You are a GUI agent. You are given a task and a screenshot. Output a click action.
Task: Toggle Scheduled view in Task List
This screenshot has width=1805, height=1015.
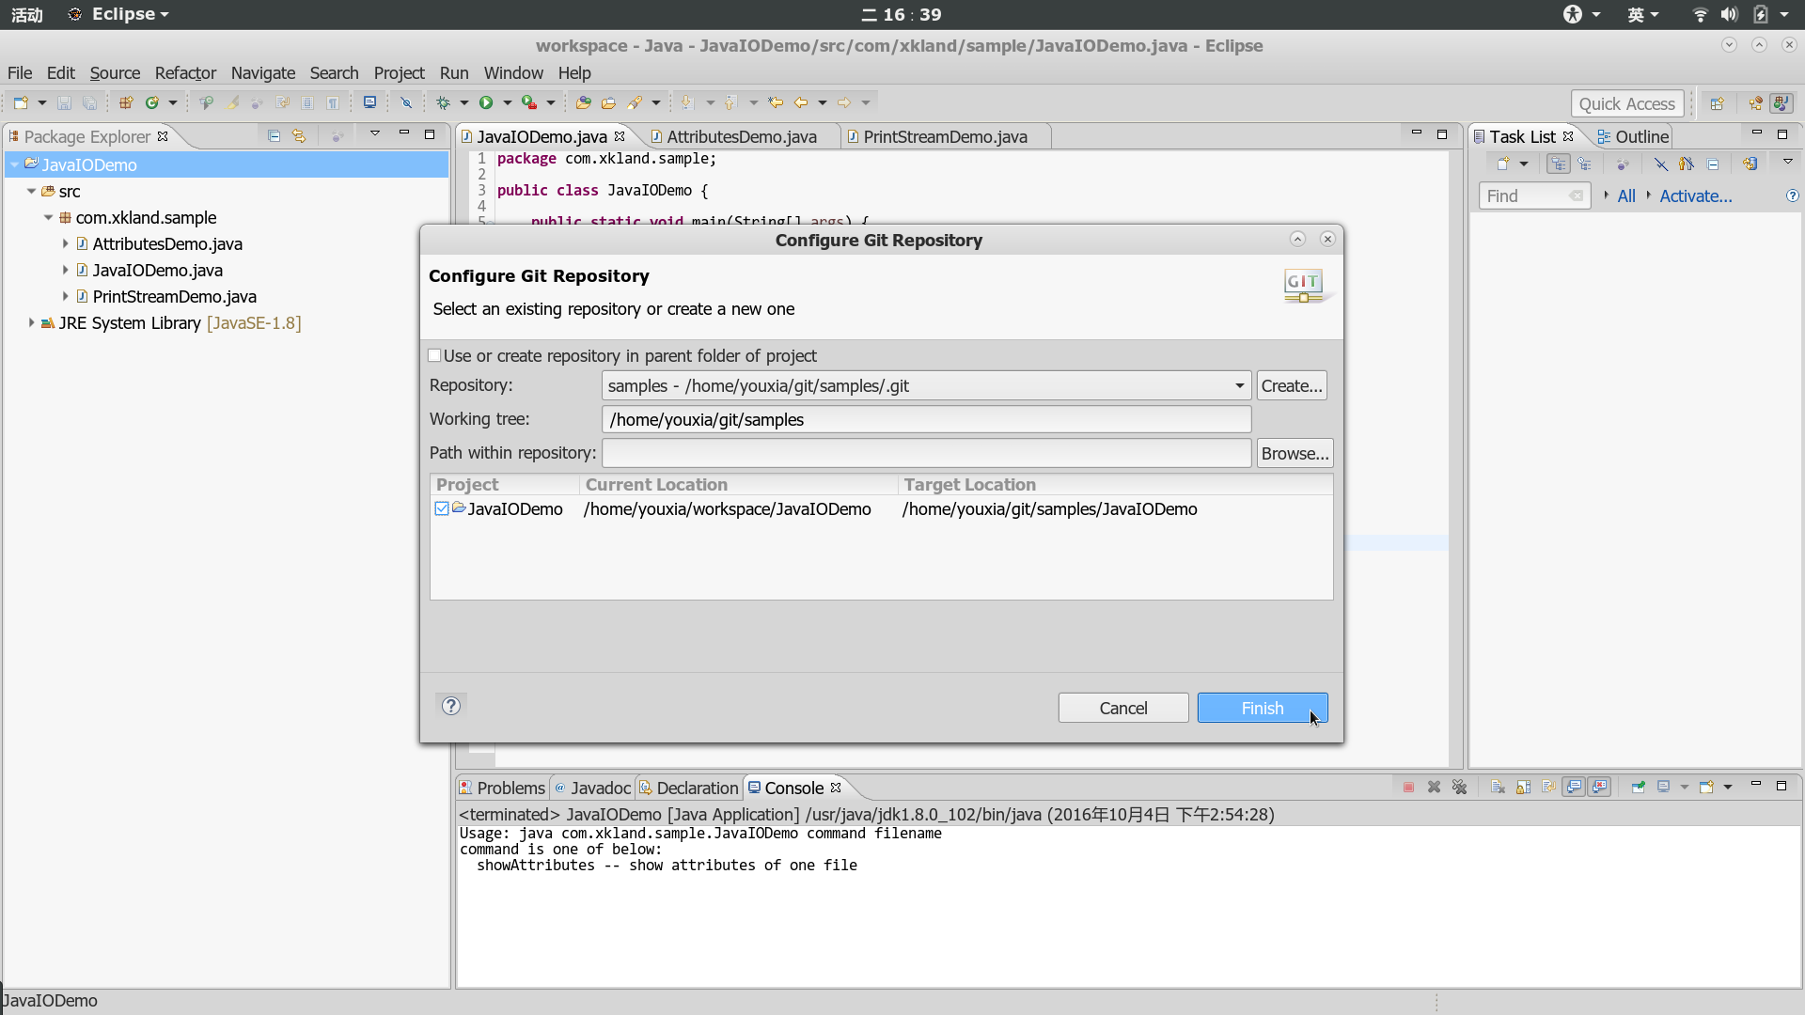click(1585, 164)
